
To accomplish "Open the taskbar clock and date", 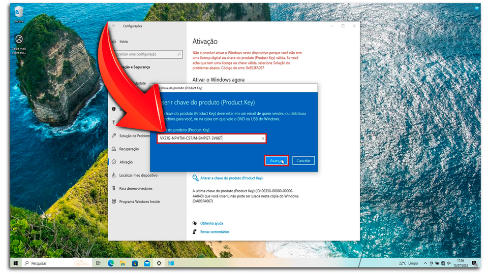I will pos(461,263).
